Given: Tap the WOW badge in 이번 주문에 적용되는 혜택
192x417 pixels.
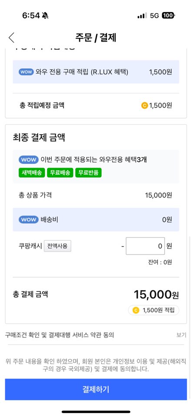Looking at the screenshot, I should click(x=29, y=160).
